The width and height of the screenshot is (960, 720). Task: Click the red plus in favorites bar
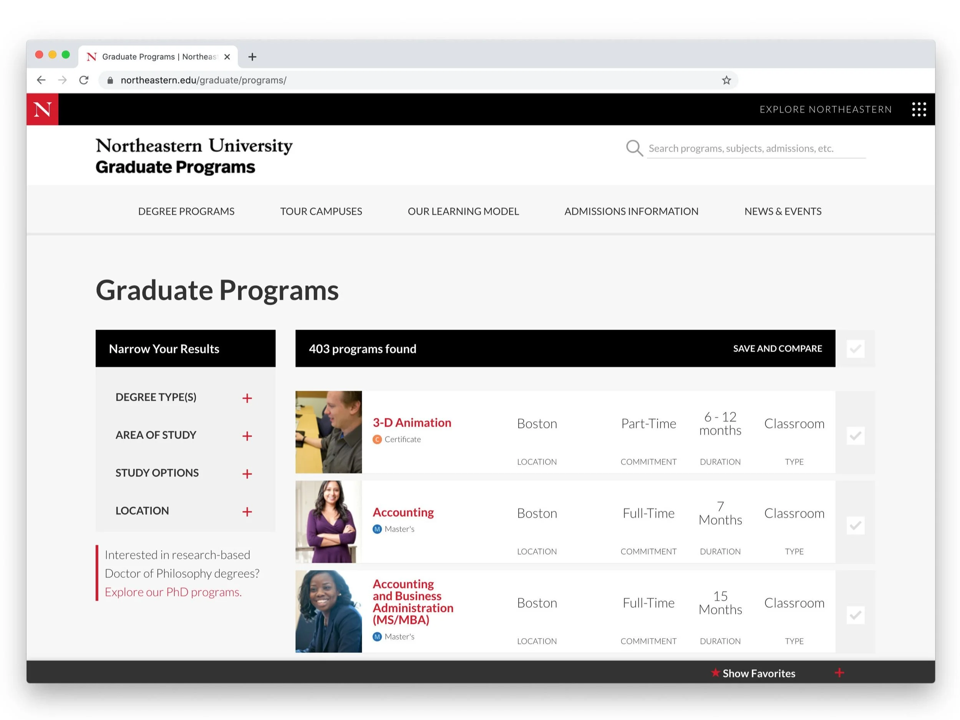pyautogui.click(x=839, y=673)
